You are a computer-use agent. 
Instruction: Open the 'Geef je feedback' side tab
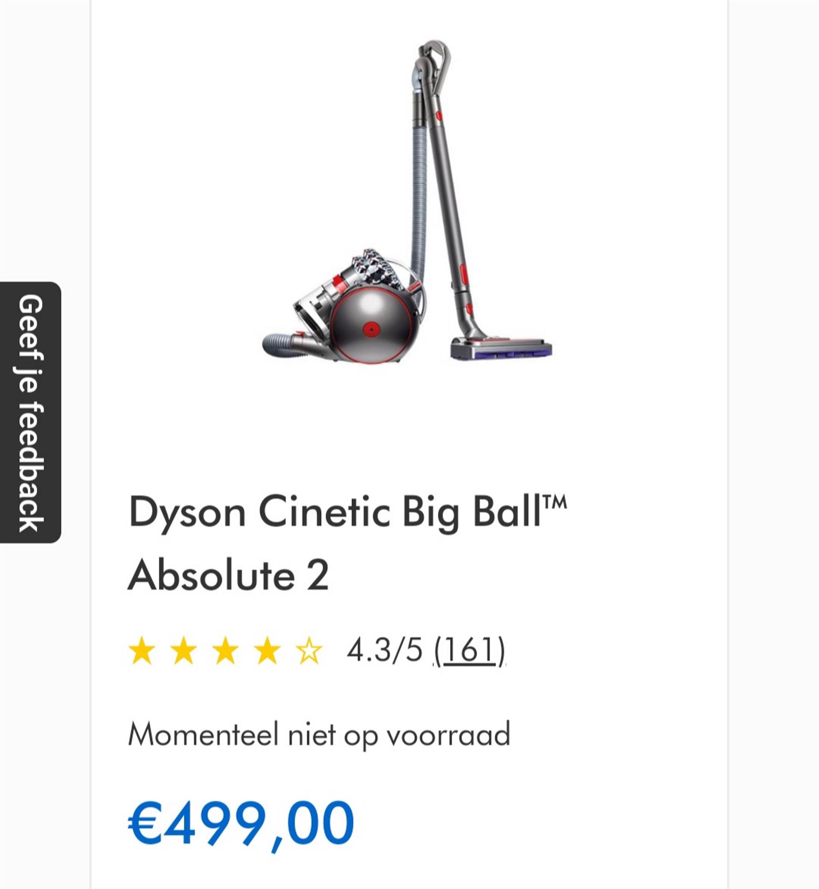pyautogui.click(x=30, y=412)
